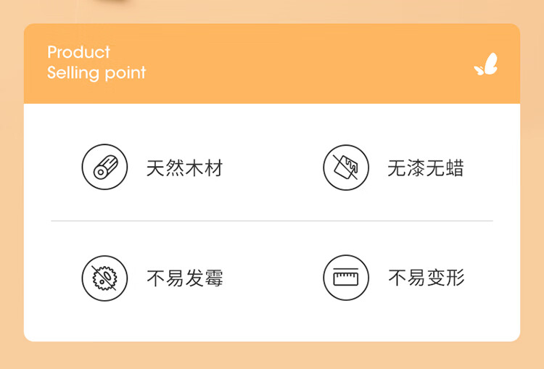Viewport: 544px width, 369px height.
Task: Click the last character 形 of 不易变形
Action: (456, 278)
